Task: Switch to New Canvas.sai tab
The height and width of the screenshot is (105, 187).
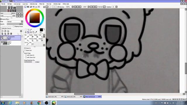Action: [92, 97]
